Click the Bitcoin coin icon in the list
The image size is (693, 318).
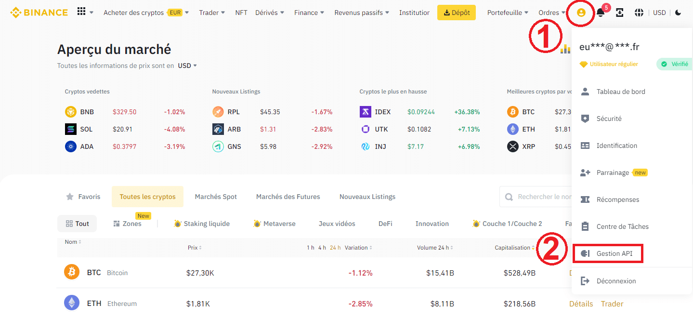point(72,272)
